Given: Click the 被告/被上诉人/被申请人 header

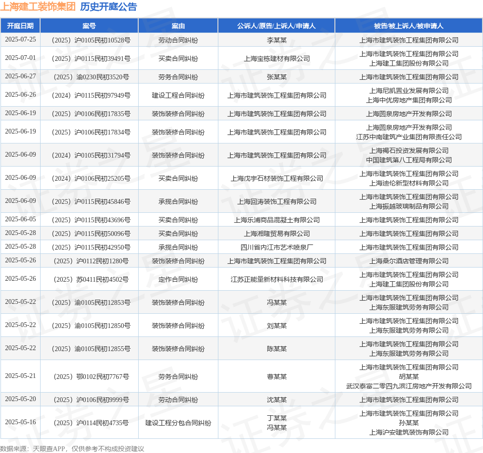Looking at the screenshot, I should [x=408, y=26].
